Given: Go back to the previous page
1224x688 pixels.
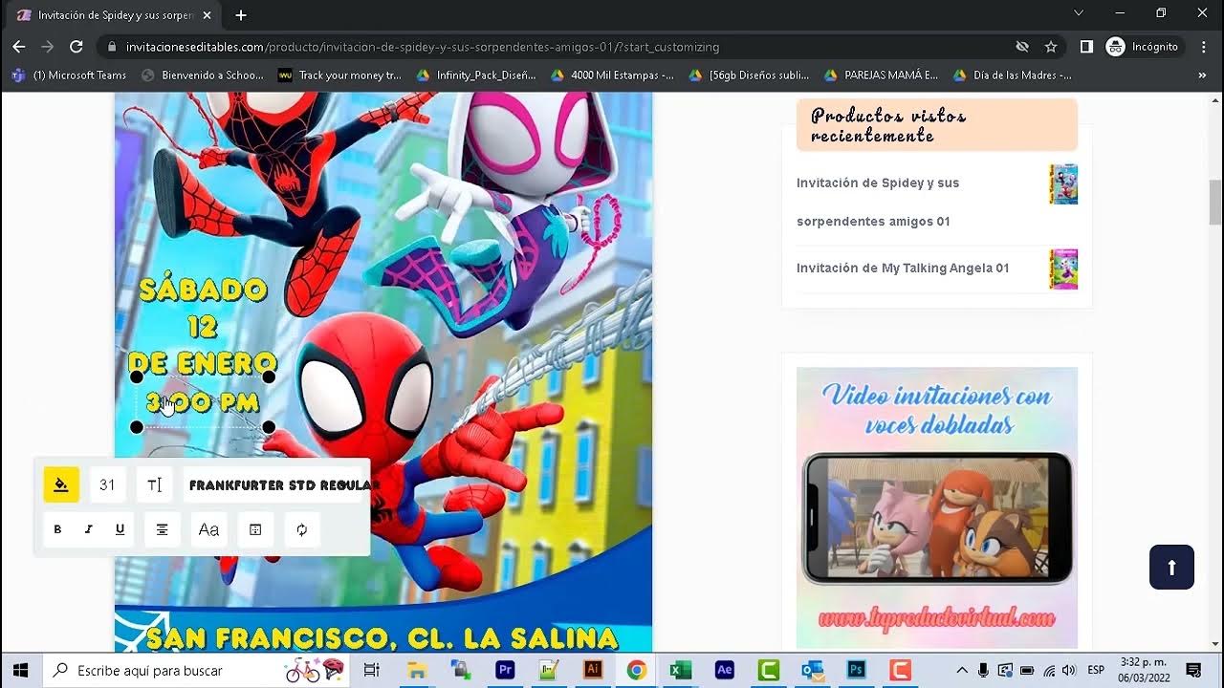Looking at the screenshot, I should coord(19,46).
